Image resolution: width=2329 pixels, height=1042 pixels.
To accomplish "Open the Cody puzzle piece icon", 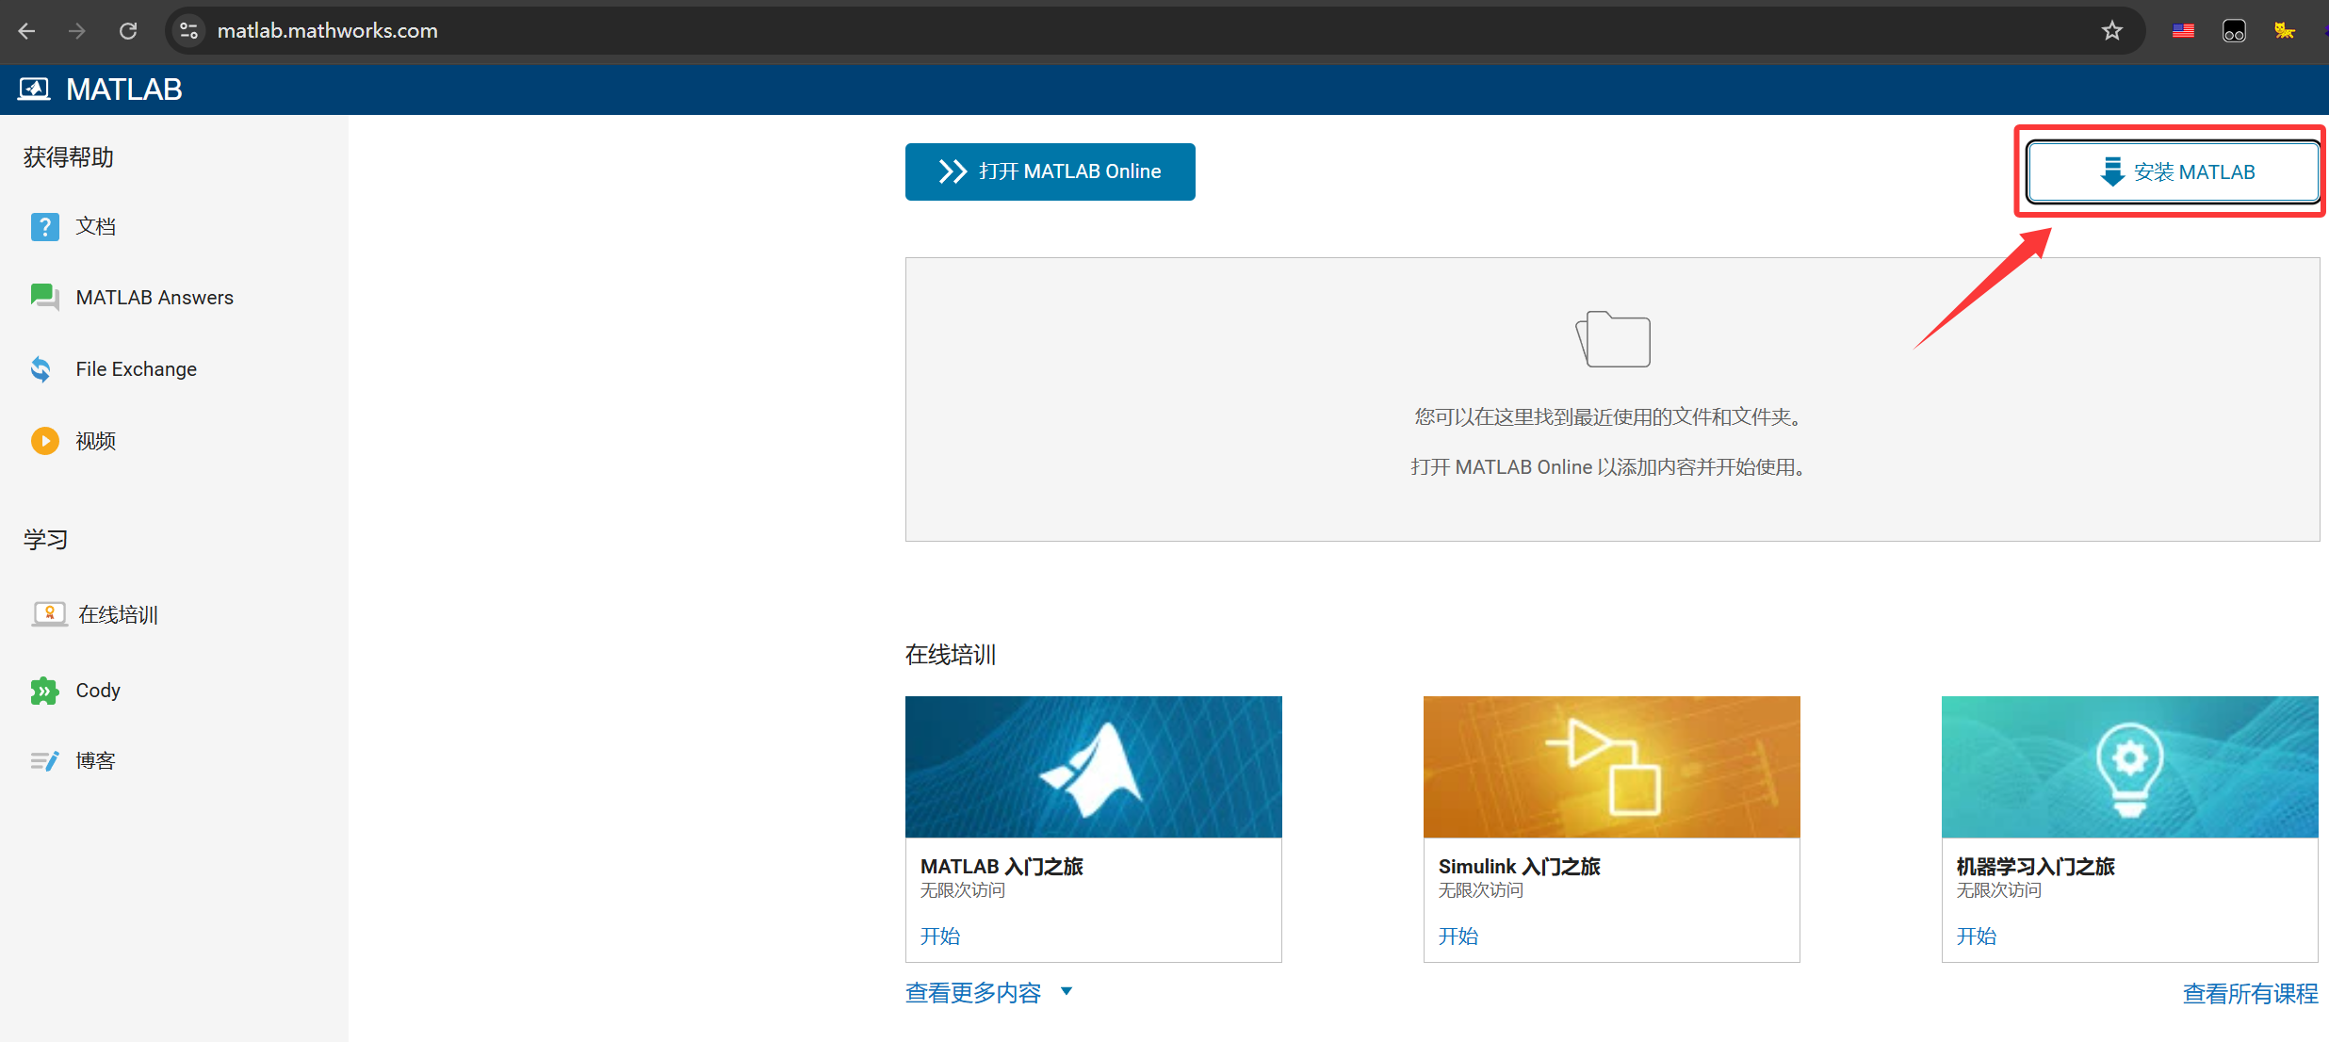I will click(44, 691).
